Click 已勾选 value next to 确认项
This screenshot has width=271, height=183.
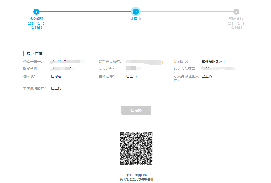click(x=56, y=76)
